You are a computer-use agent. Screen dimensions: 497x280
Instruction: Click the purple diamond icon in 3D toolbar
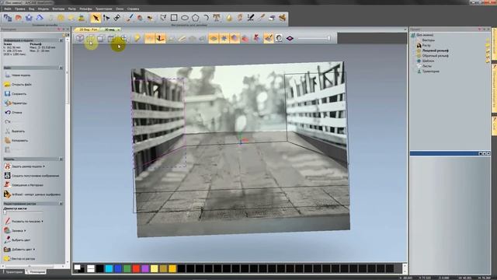pyautogui.click(x=290, y=38)
